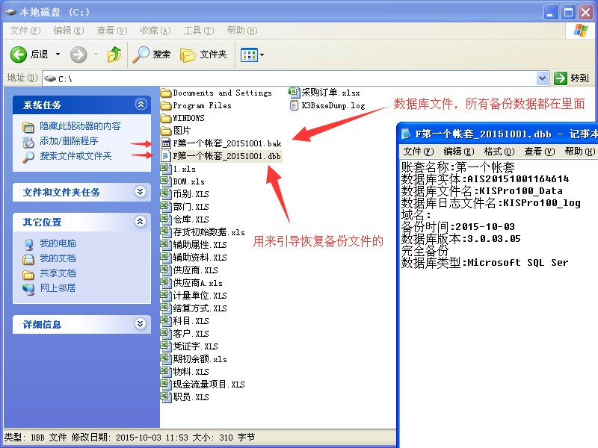Select the 辅助资料.XLS file icon
The image size is (598, 448).
(x=166, y=257)
